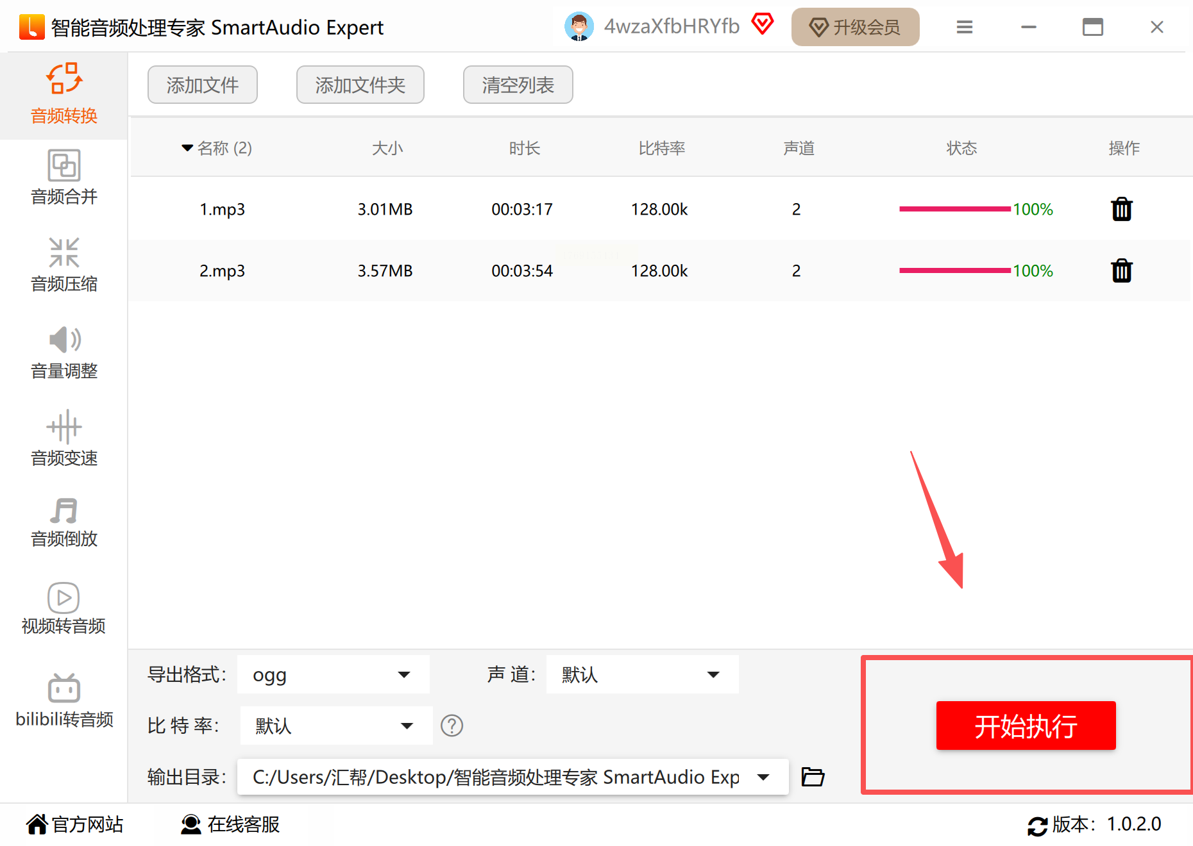Select the 2.mp3 file name
Image resolution: width=1193 pixels, height=846 pixels.
point(222,271)
